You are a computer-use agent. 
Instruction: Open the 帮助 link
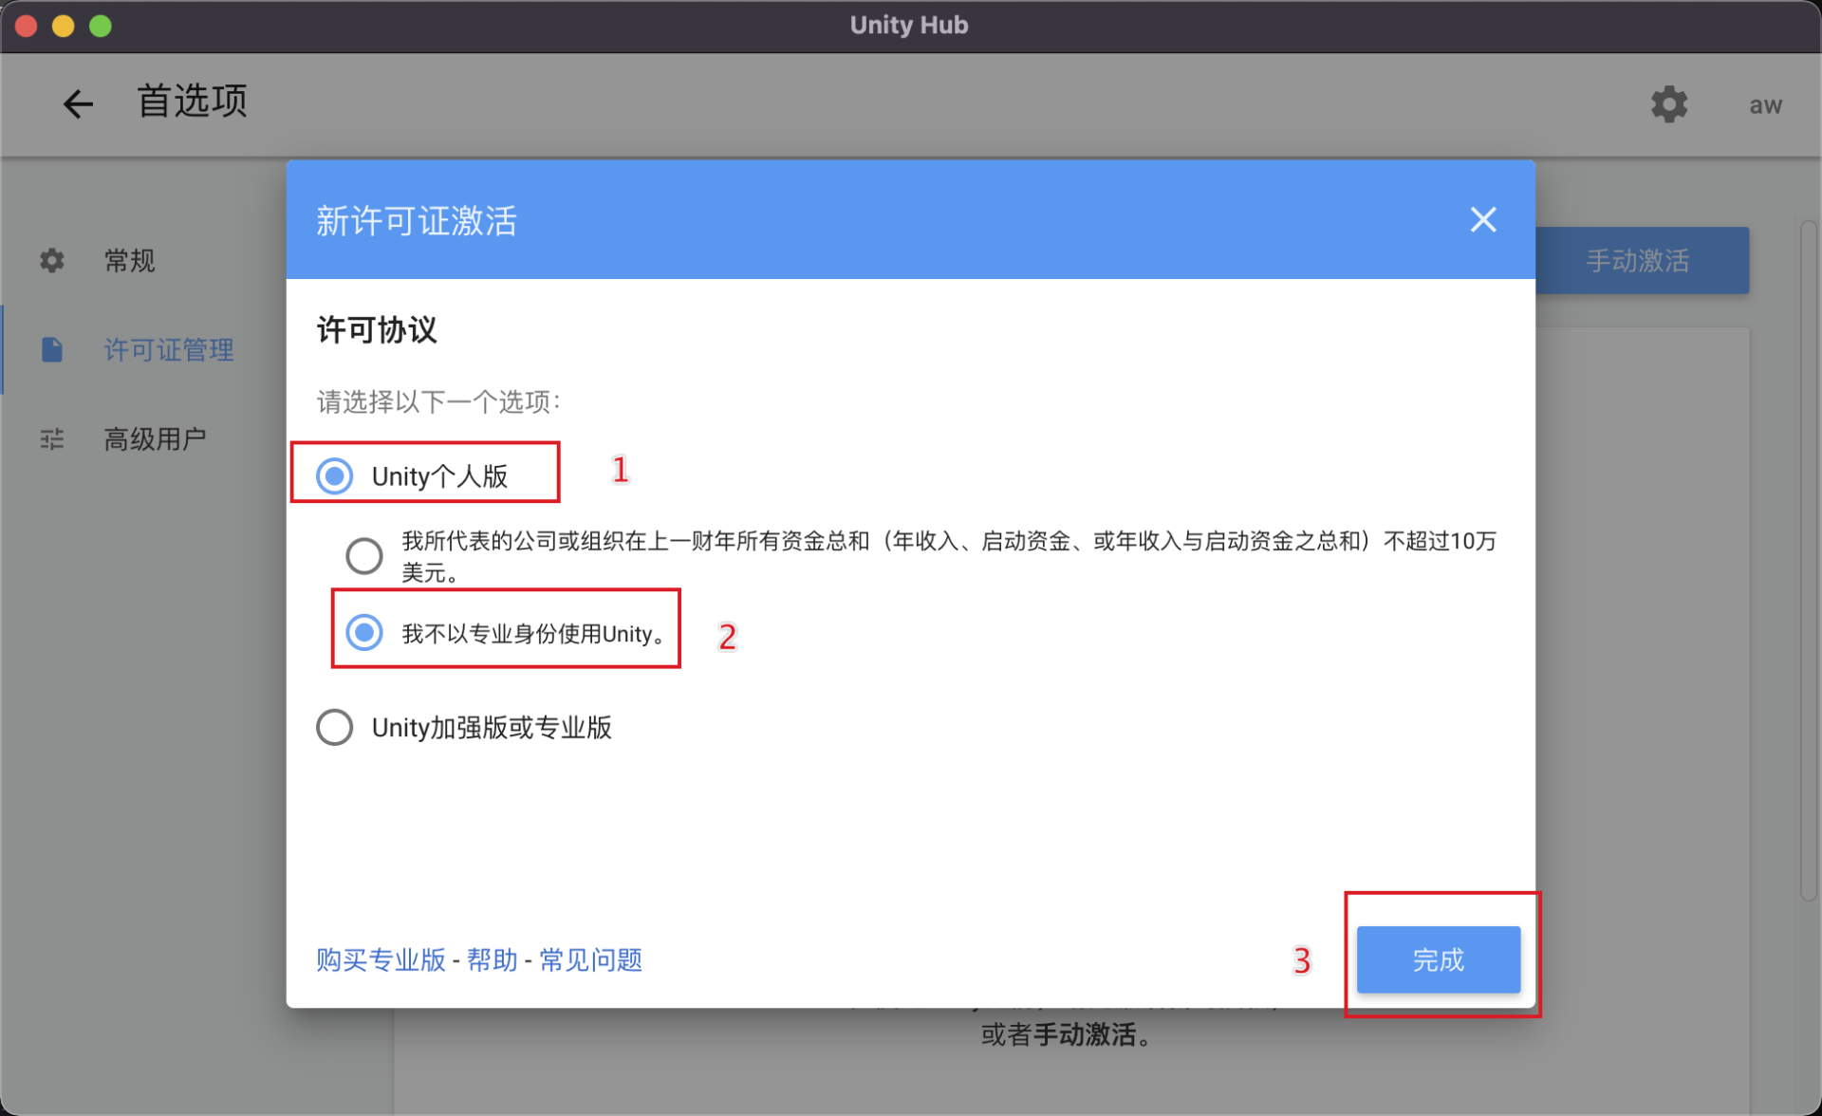coord(492,959)
